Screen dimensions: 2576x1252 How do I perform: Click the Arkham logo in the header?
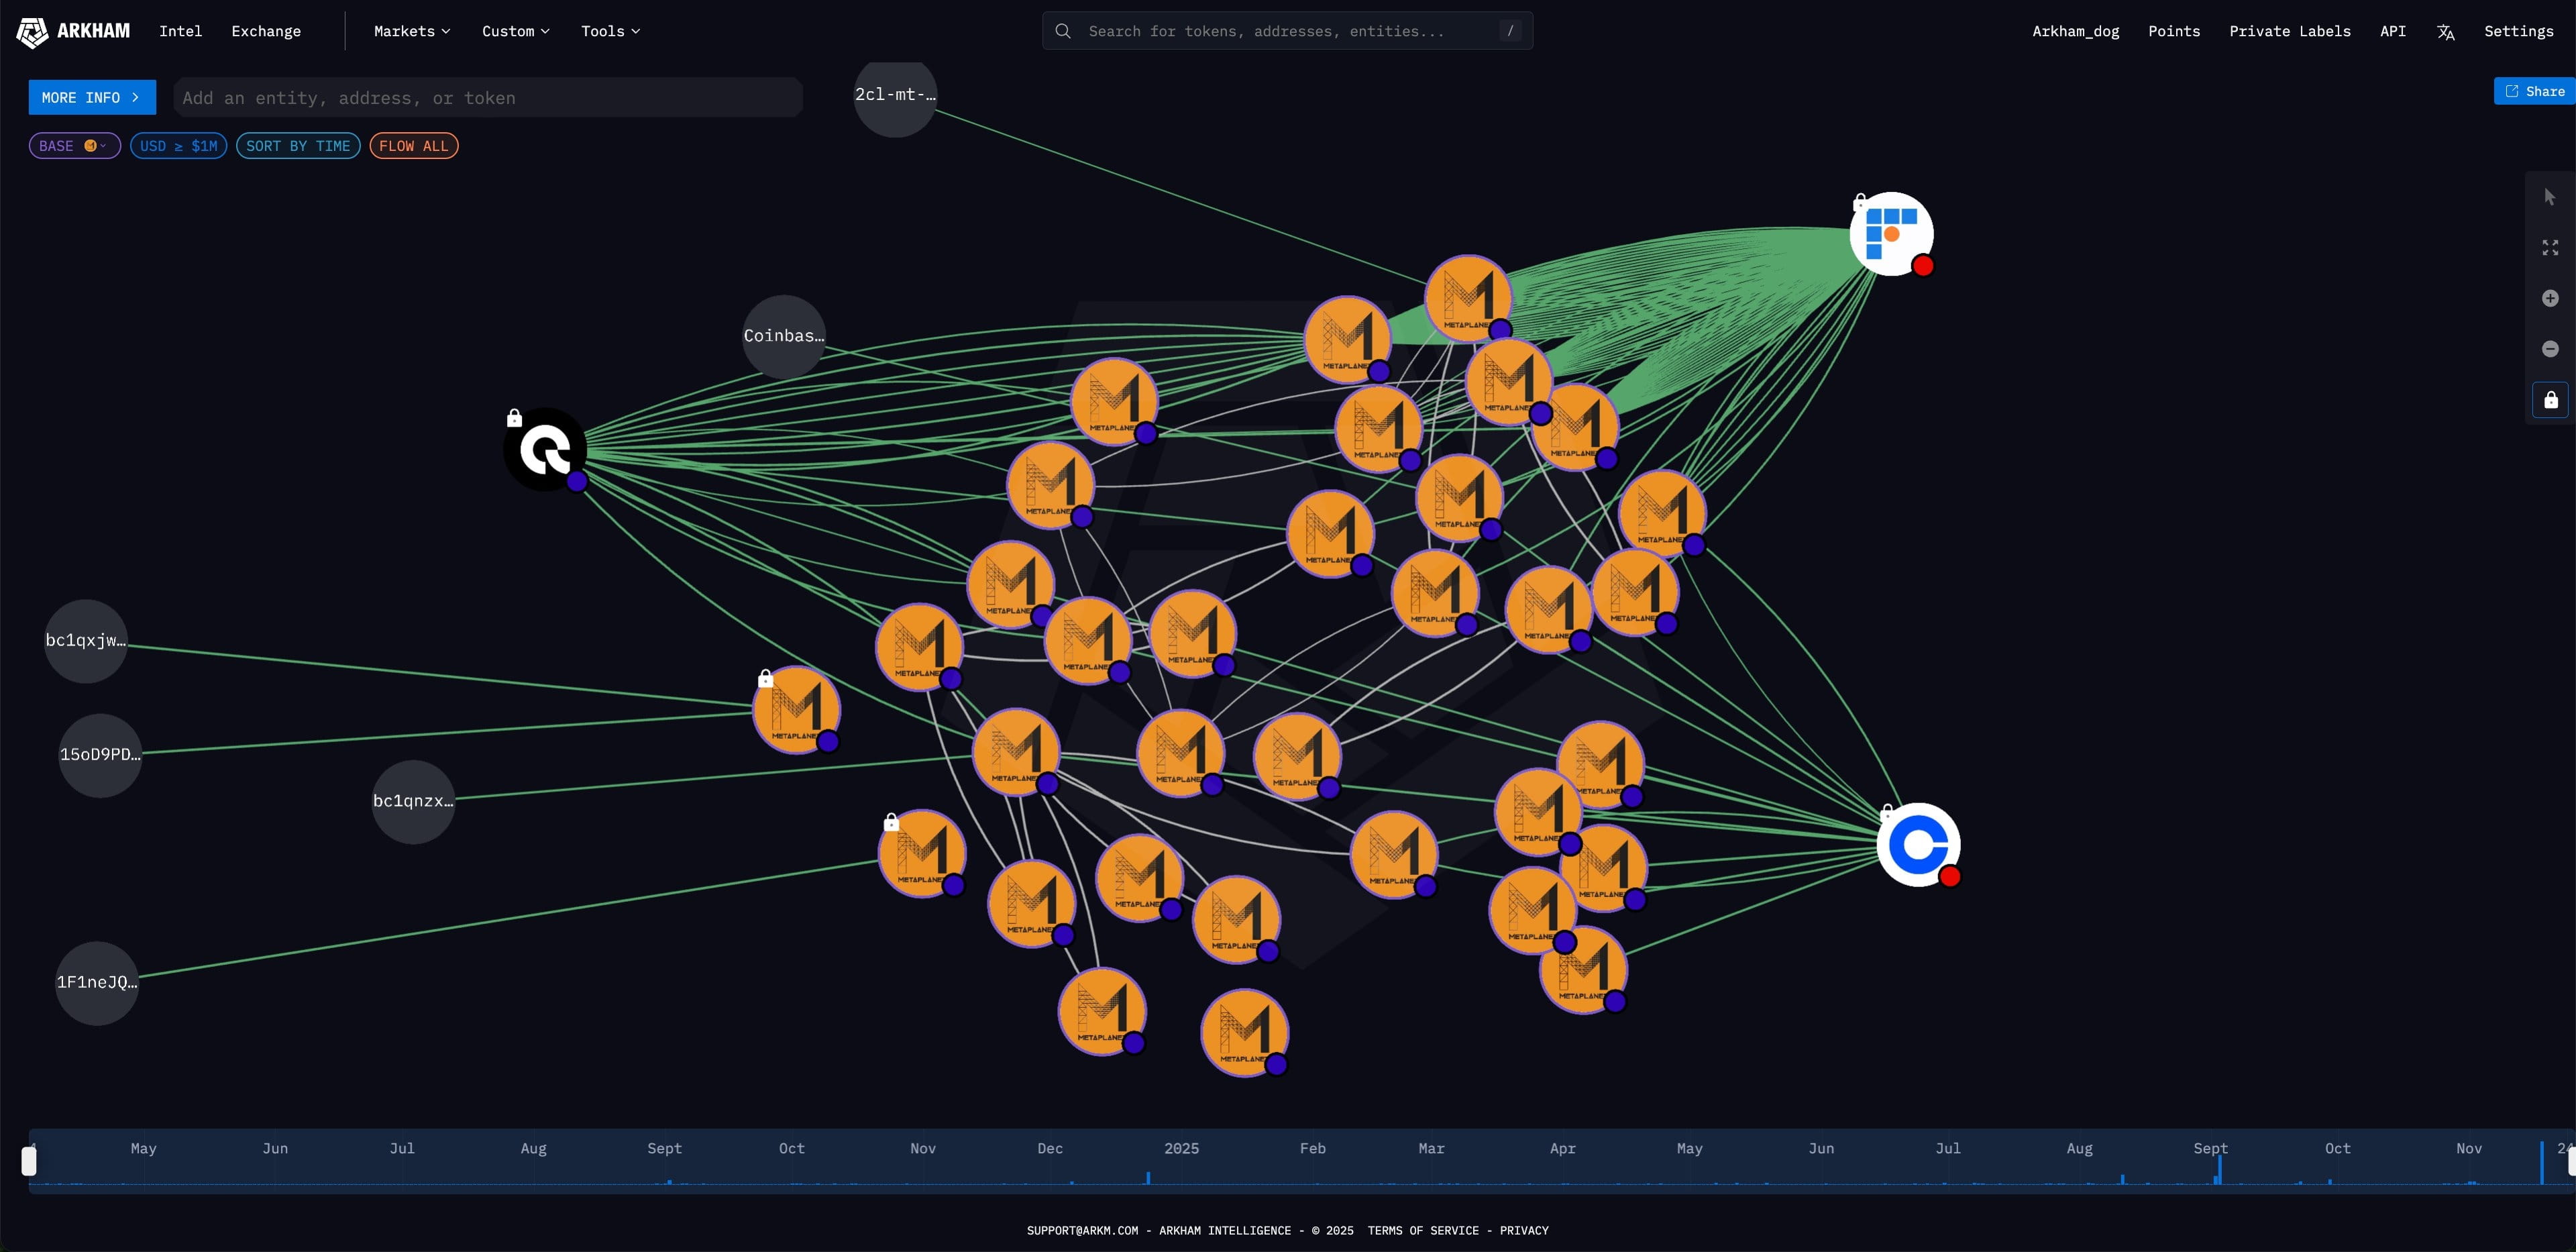[73, 31]
